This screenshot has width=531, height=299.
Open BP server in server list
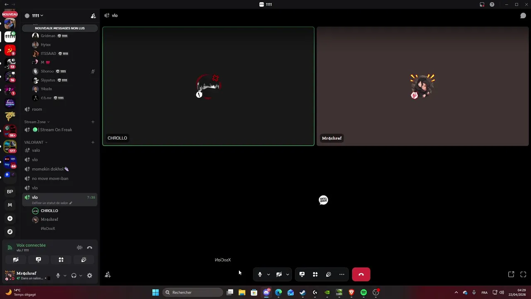click(x=10, y=191)
